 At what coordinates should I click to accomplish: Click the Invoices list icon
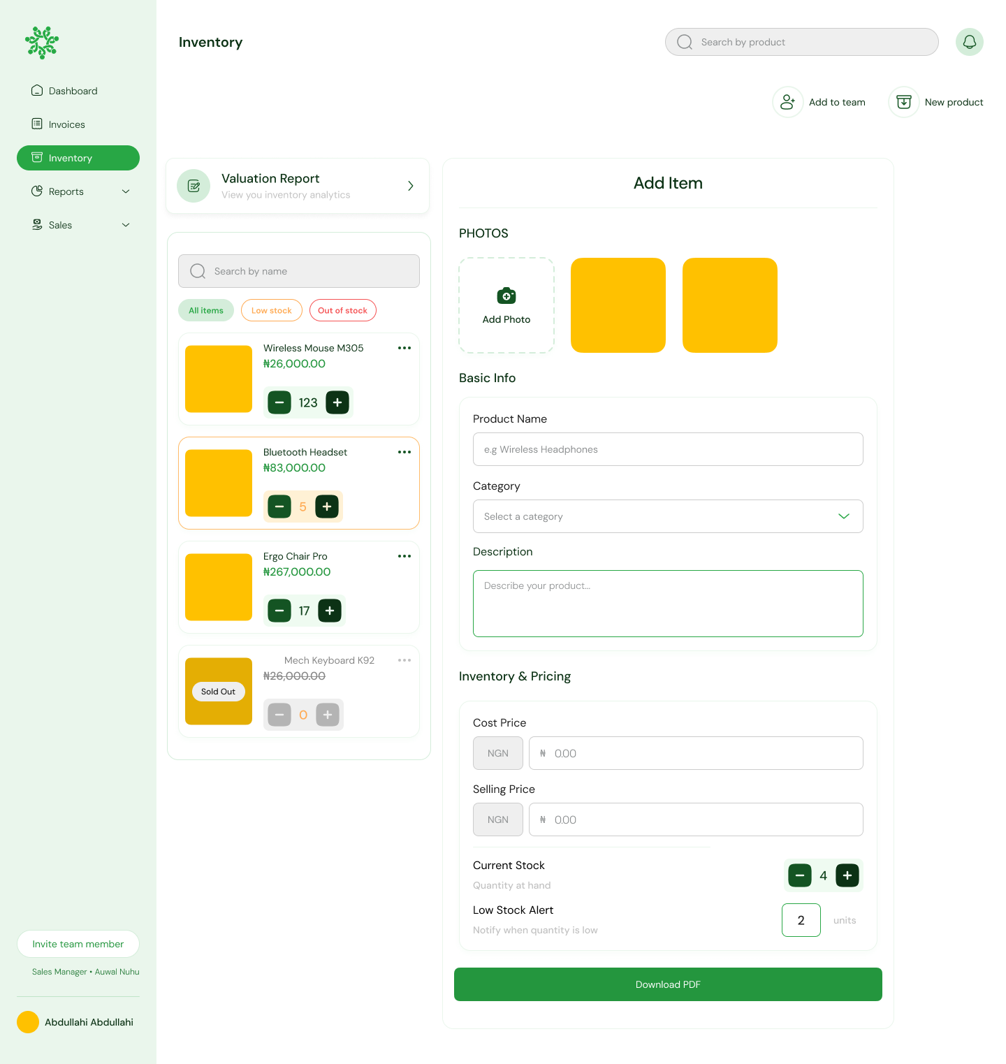pos(37,124)
